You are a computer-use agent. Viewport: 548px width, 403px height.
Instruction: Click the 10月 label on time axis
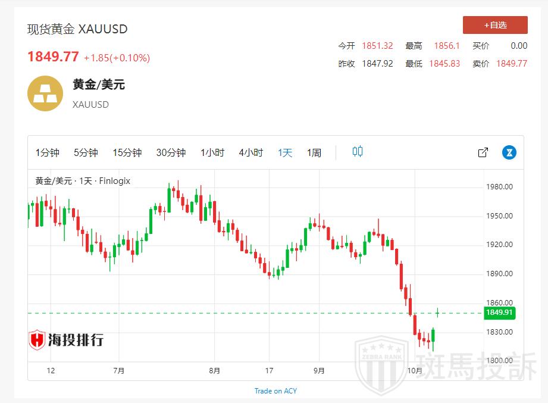(x=415, y=371)
